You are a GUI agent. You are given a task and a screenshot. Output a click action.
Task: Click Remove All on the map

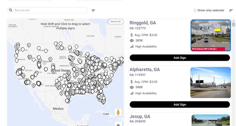pos(115,22)
